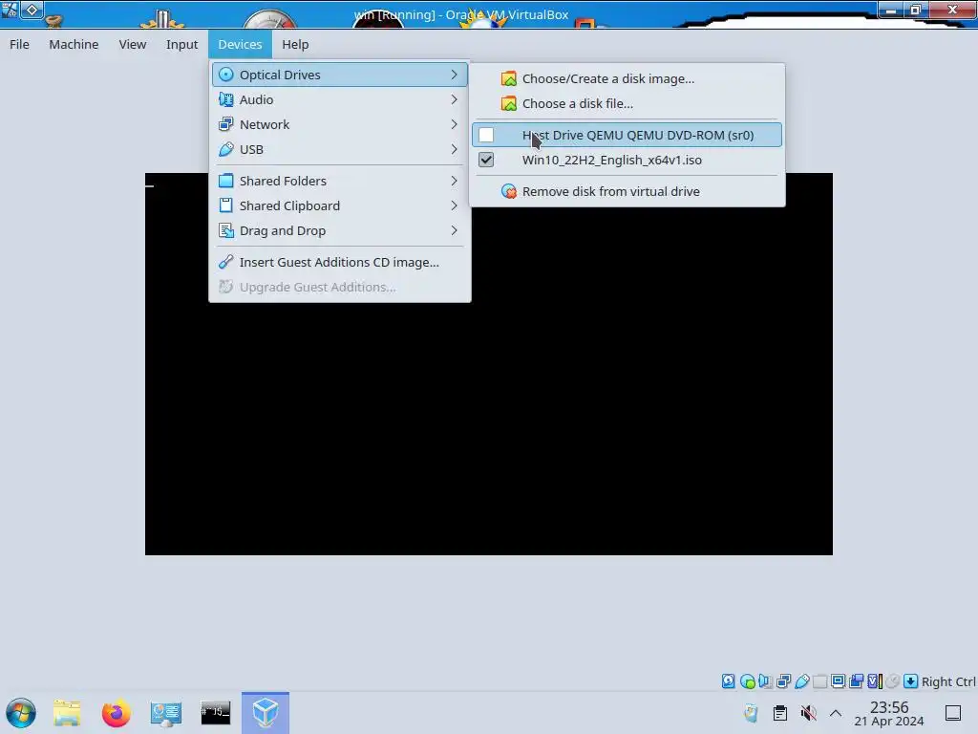Open the File menu
This screenshot has width=978, height=734.
pyautogui.click(x=19, y=44)
